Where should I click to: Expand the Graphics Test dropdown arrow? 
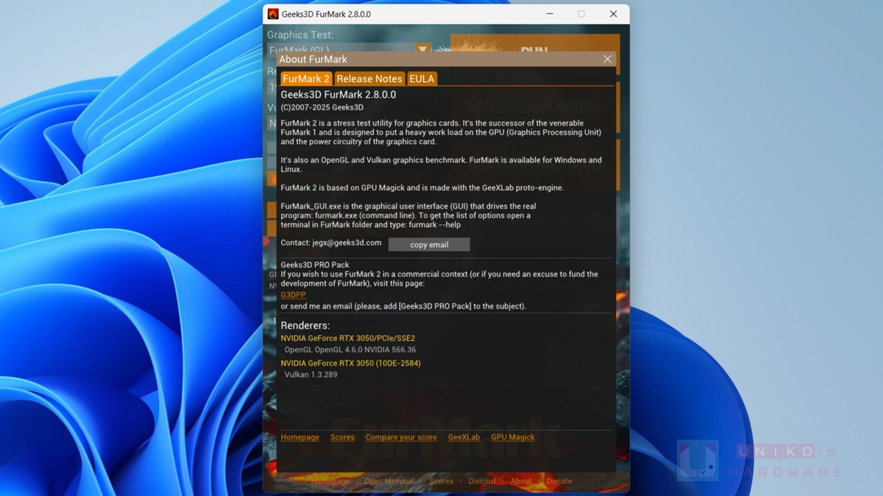point(422,49)
